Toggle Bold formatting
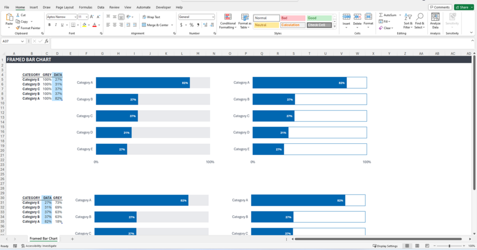The image size is (477, 250). click(49, 25)
